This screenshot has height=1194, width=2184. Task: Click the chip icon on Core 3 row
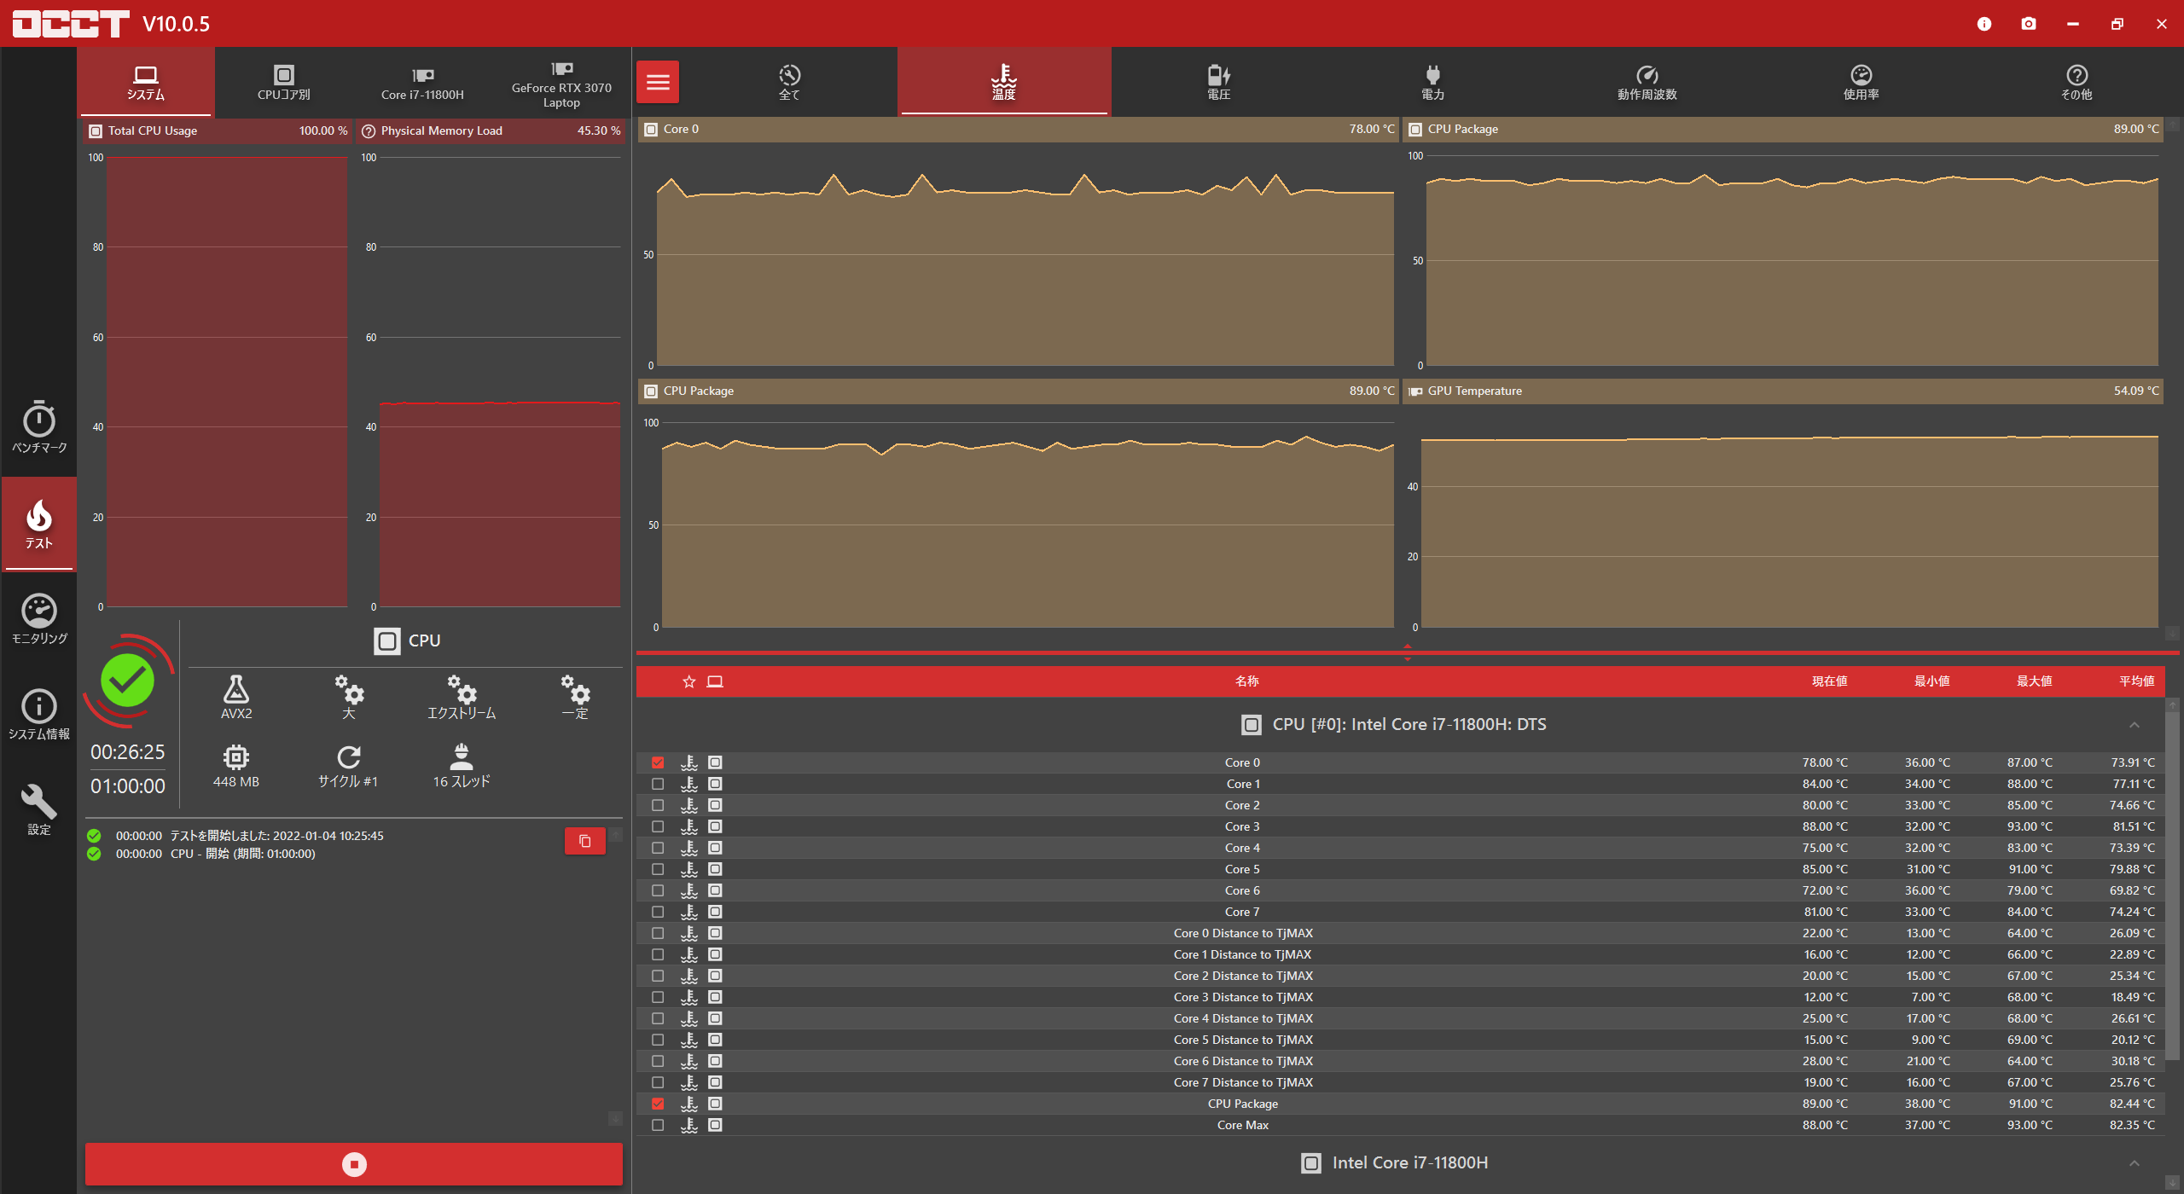pos(715,826)
